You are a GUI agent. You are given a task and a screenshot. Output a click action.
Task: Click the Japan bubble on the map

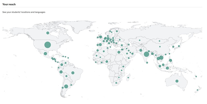(x=179, y=46)
